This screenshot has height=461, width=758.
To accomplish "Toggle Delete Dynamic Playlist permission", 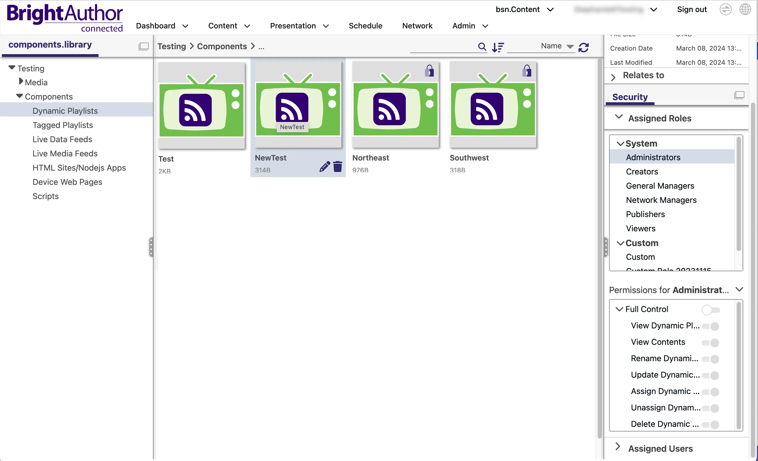I will tap(710, 425).
